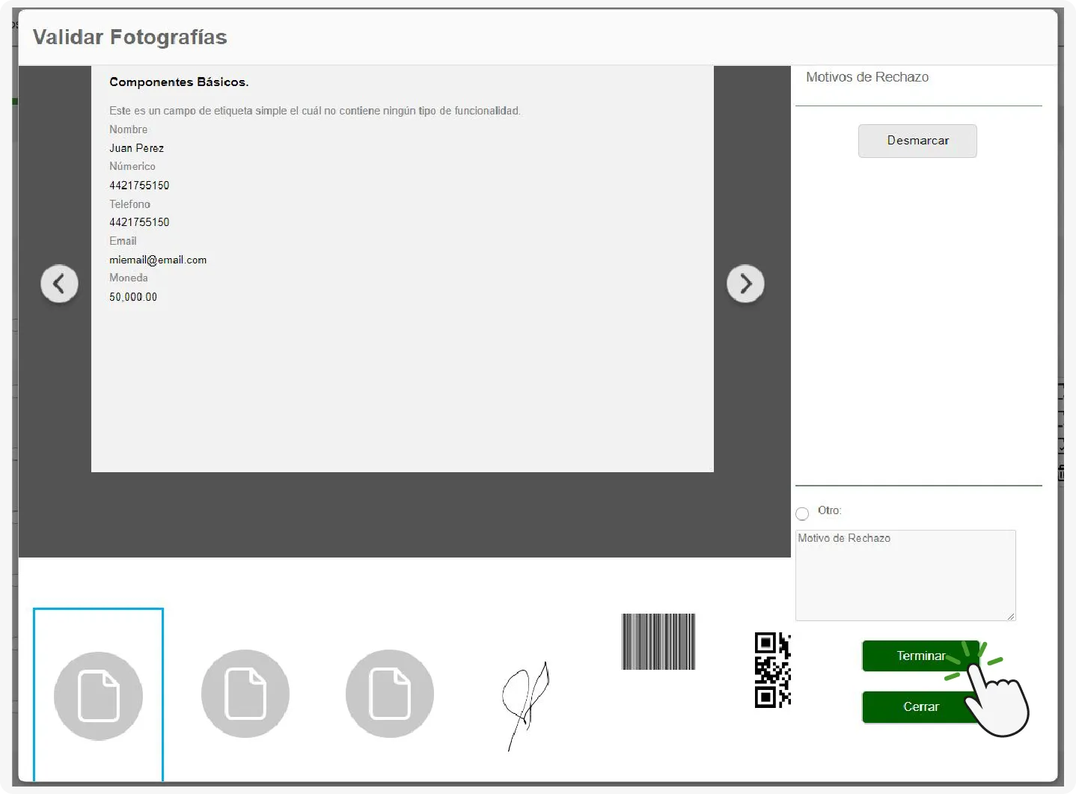Click the Motivos de Rechazo heading
Screen dimensions: 1076x794
click(867, 77)
